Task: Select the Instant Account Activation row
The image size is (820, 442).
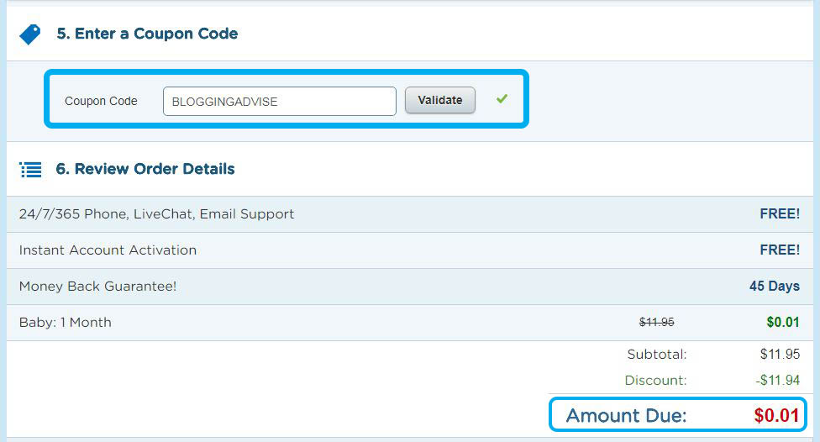Action: [409, 250]
